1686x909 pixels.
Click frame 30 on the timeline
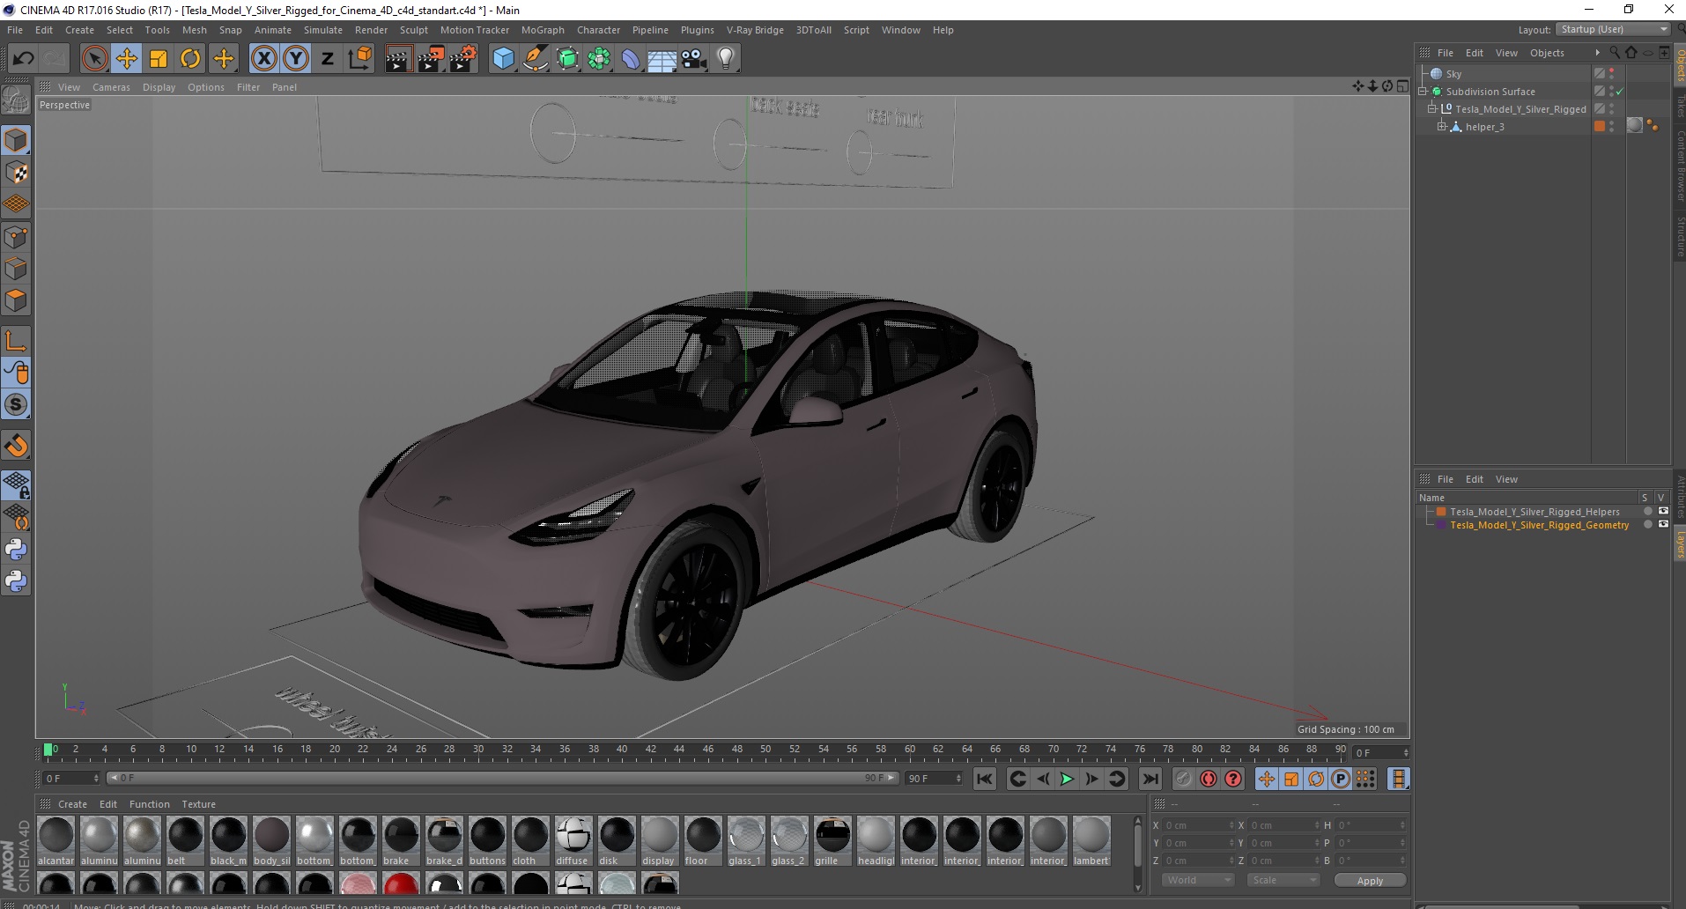tap(477, 750)
